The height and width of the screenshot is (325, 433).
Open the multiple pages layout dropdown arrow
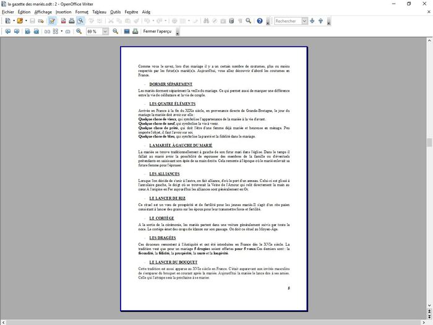(62, 31)
